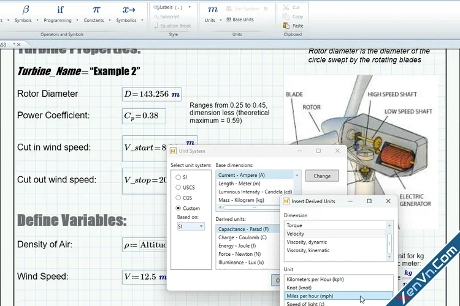Click the Change button
Viewport: 460px width, 306px height.
322,176
